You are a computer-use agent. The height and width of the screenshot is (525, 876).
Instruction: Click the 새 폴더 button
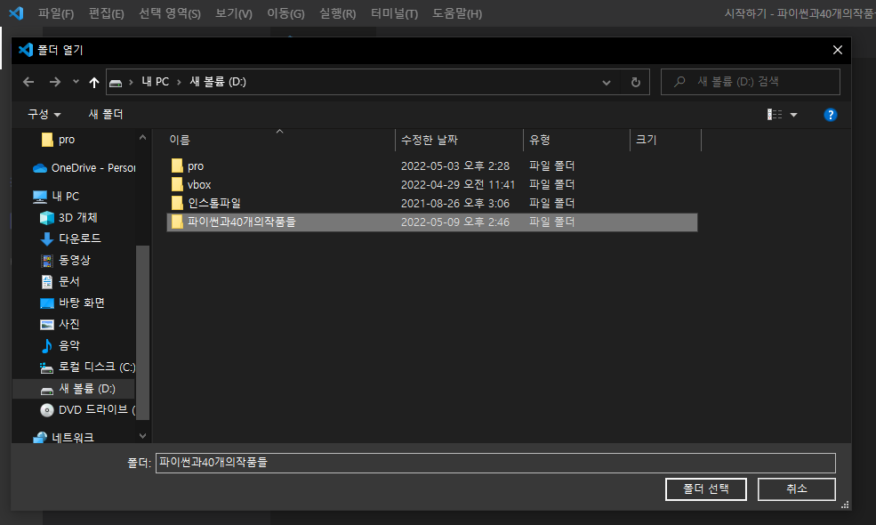click(x=106, y=114)
